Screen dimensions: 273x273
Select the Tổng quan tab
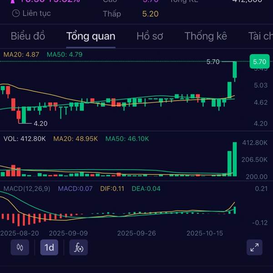91,36
